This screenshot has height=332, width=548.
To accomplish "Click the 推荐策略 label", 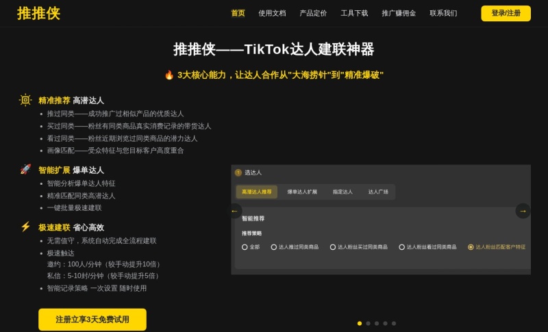I will (251, 233).
